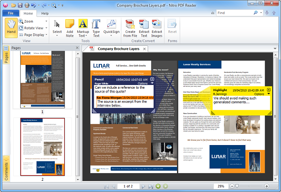Go to next view green button
The image size is (281, 192).
coord(165,186)
